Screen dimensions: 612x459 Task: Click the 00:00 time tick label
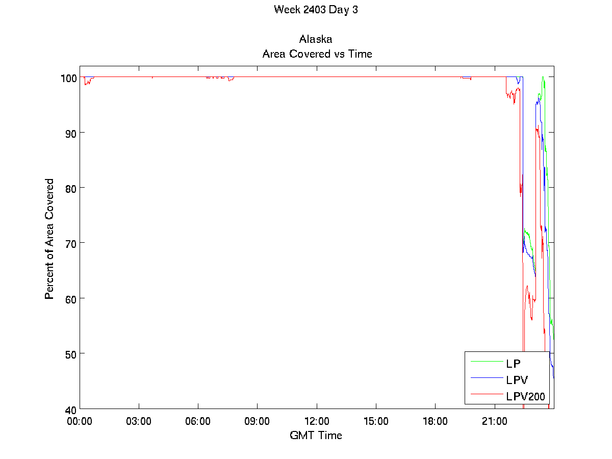coord(80,422)
